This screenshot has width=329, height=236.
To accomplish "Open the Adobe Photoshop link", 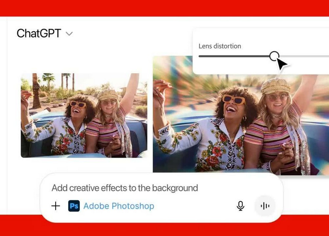I will click(119, 206).
